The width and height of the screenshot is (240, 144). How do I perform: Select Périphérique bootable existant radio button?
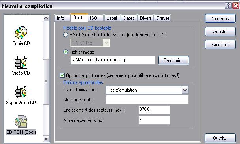click(66, 35)
